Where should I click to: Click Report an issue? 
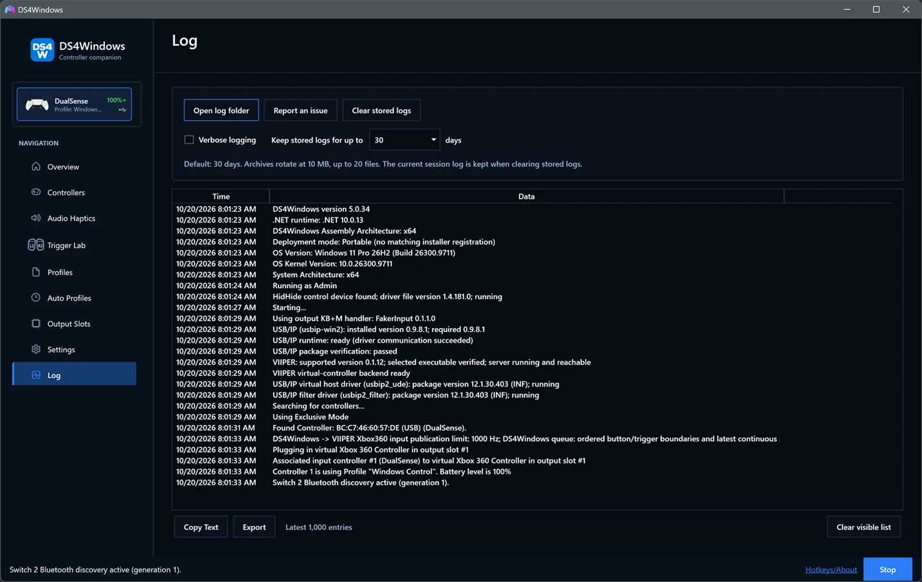click(x=300, y=110)
